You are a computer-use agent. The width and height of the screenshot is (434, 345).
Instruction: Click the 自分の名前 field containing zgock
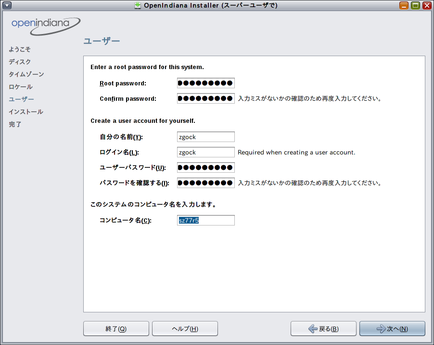tap(205, 137)
